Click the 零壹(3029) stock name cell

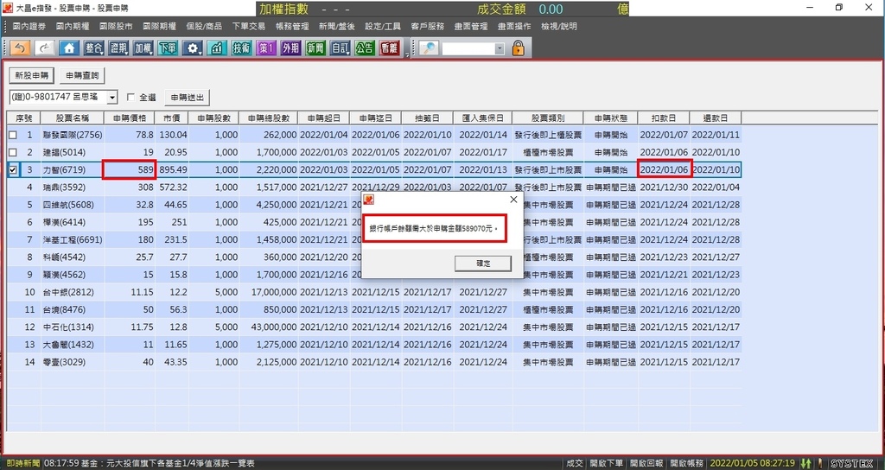(73, 362)
